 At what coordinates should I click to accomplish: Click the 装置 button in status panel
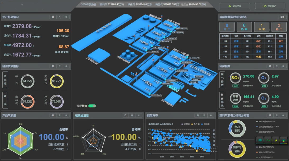[x=282, y=17]
